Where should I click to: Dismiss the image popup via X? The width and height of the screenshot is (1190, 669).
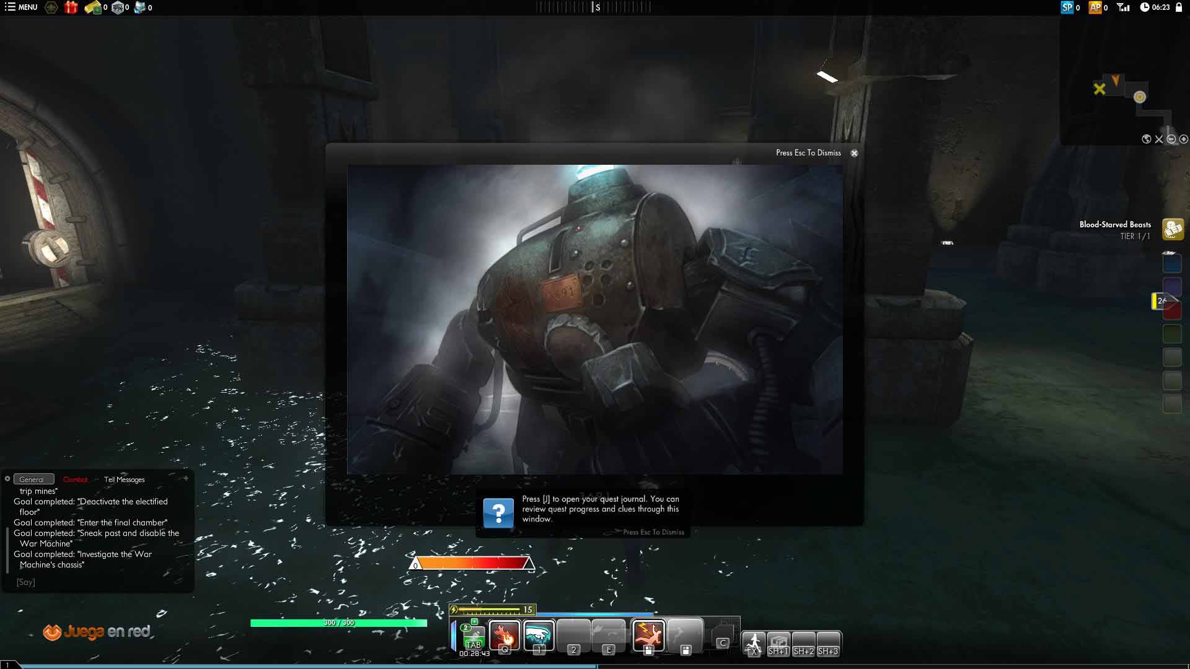tap(854, 153)
